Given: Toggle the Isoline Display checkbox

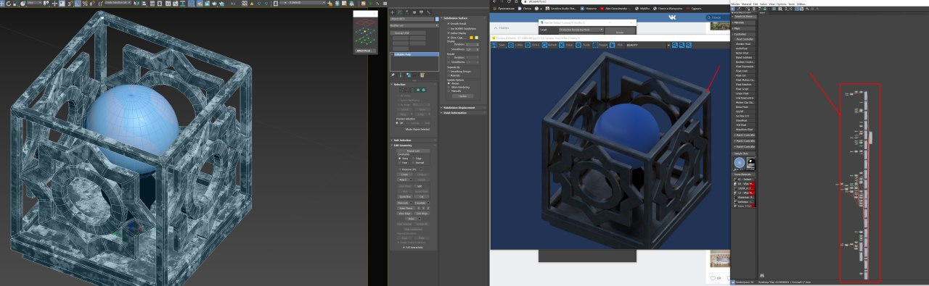Looking at the screenshot, I should click(449, 33).
